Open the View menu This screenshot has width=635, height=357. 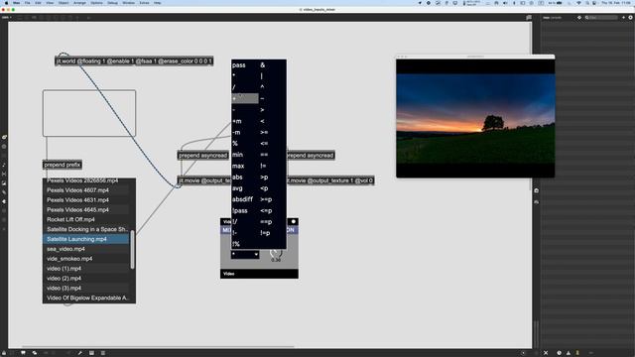[50, 3]
